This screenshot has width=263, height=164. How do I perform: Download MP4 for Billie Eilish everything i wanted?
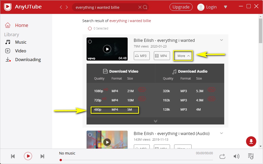tap(162, 56)
